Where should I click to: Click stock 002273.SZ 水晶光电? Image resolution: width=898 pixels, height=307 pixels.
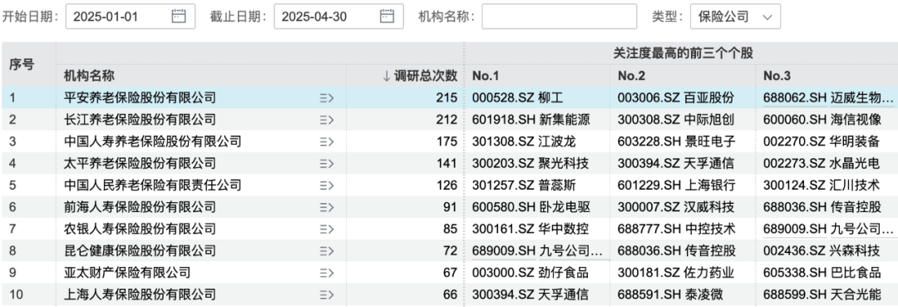click(821, 163)
